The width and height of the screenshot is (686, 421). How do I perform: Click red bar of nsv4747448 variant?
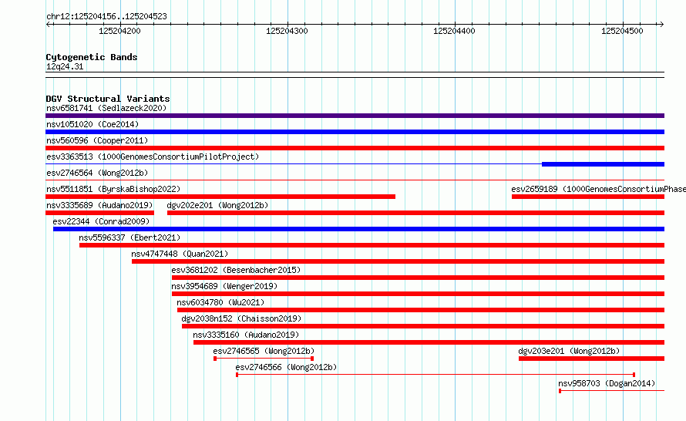398,261
